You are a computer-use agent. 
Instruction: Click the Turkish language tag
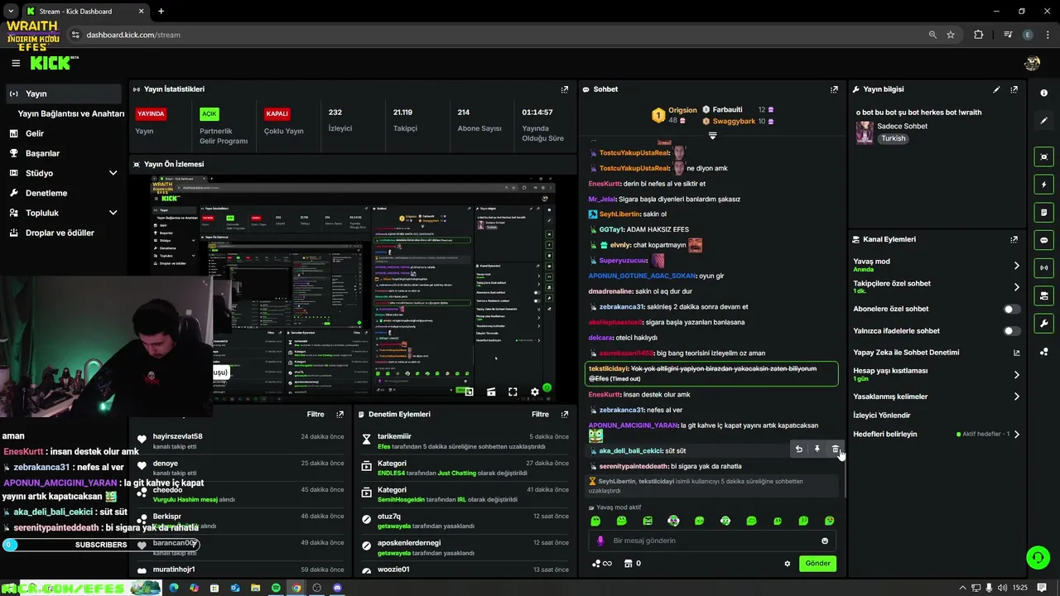pyautogui.click(x=893, y=138)
